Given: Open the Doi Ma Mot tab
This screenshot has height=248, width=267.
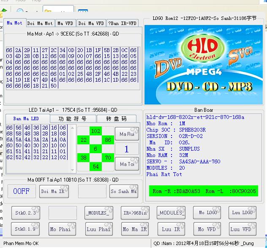Looking at the screenshot, I should [x=40, y=23].
